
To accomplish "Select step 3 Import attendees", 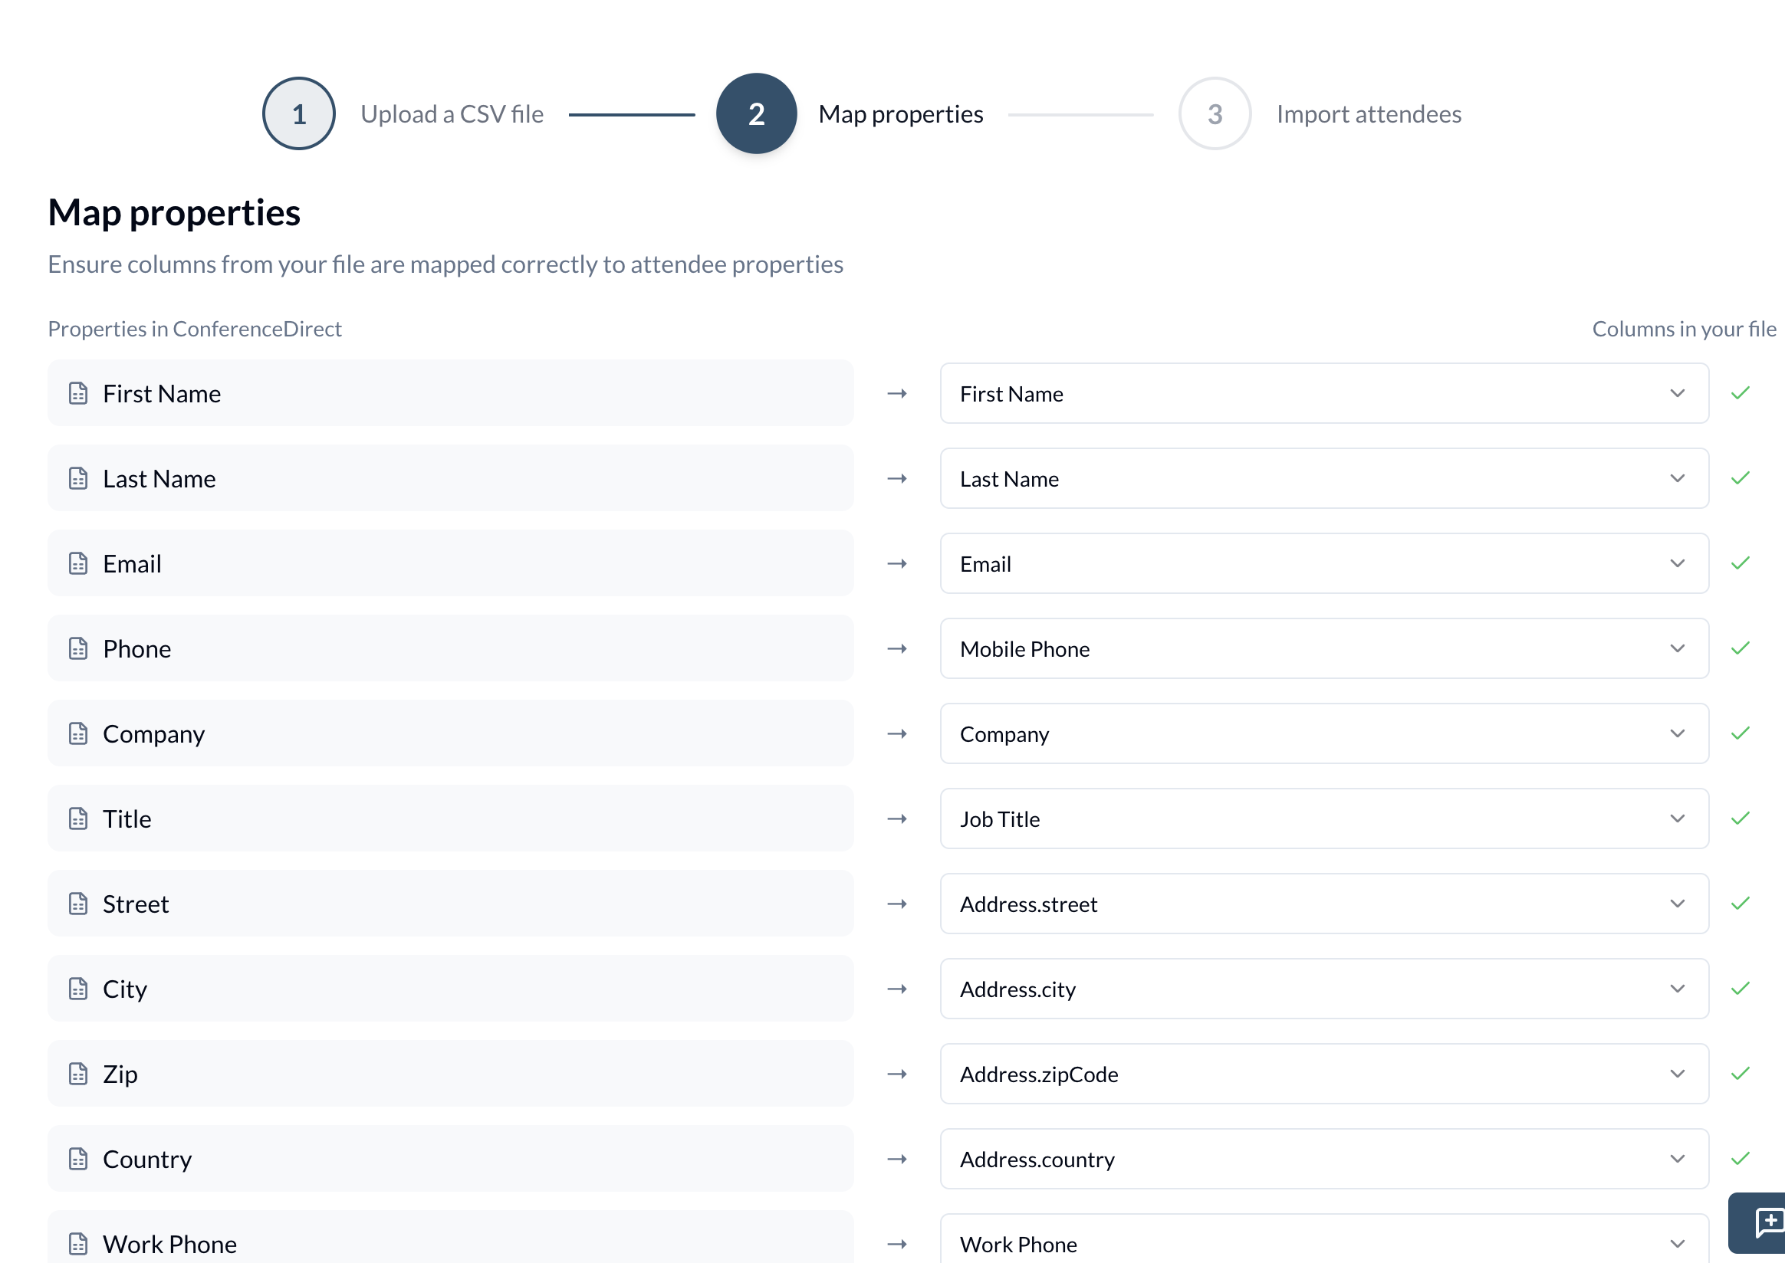I will click(1215, 114).
